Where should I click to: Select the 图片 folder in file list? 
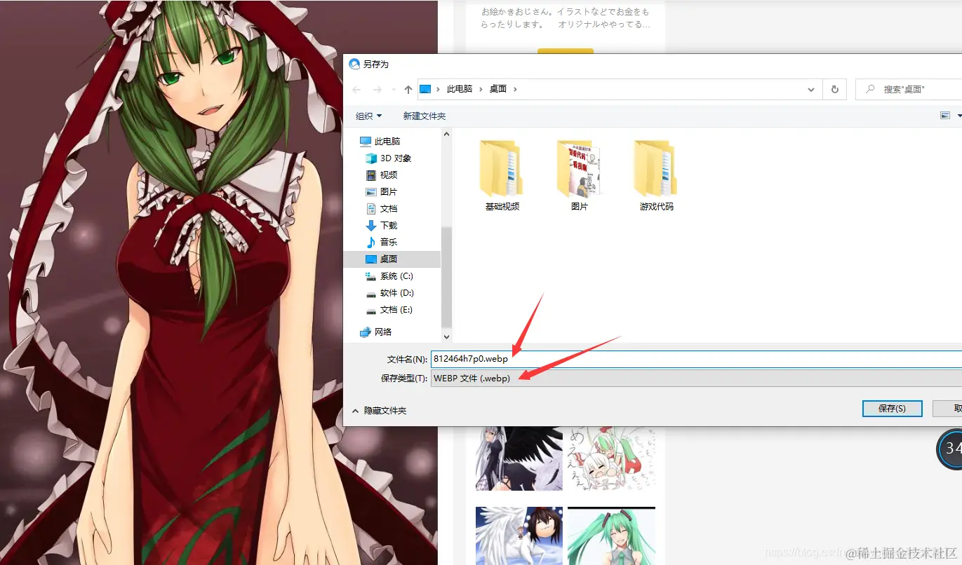[579, 175]
